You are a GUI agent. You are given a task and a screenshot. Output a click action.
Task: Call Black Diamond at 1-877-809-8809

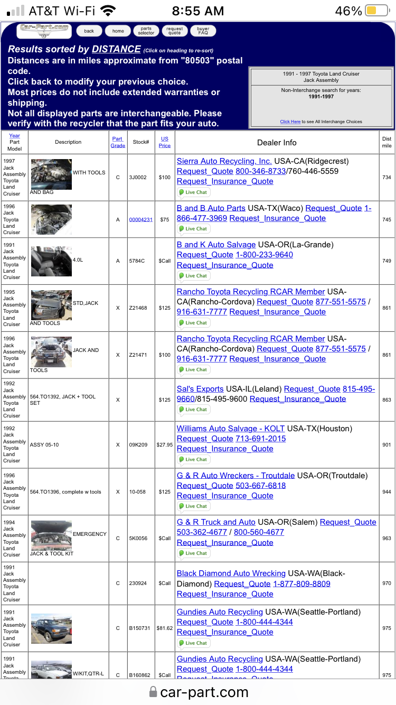301,584
